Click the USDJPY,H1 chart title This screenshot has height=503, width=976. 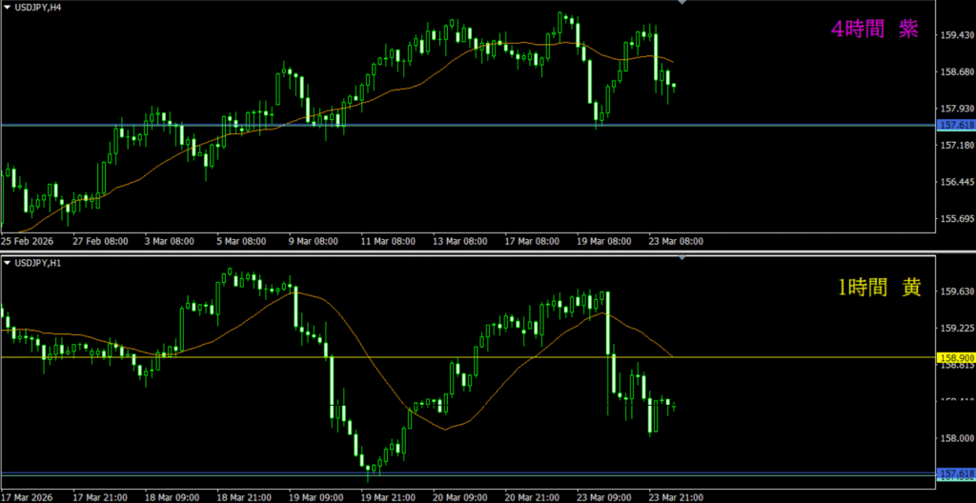(x=40, y=262)
